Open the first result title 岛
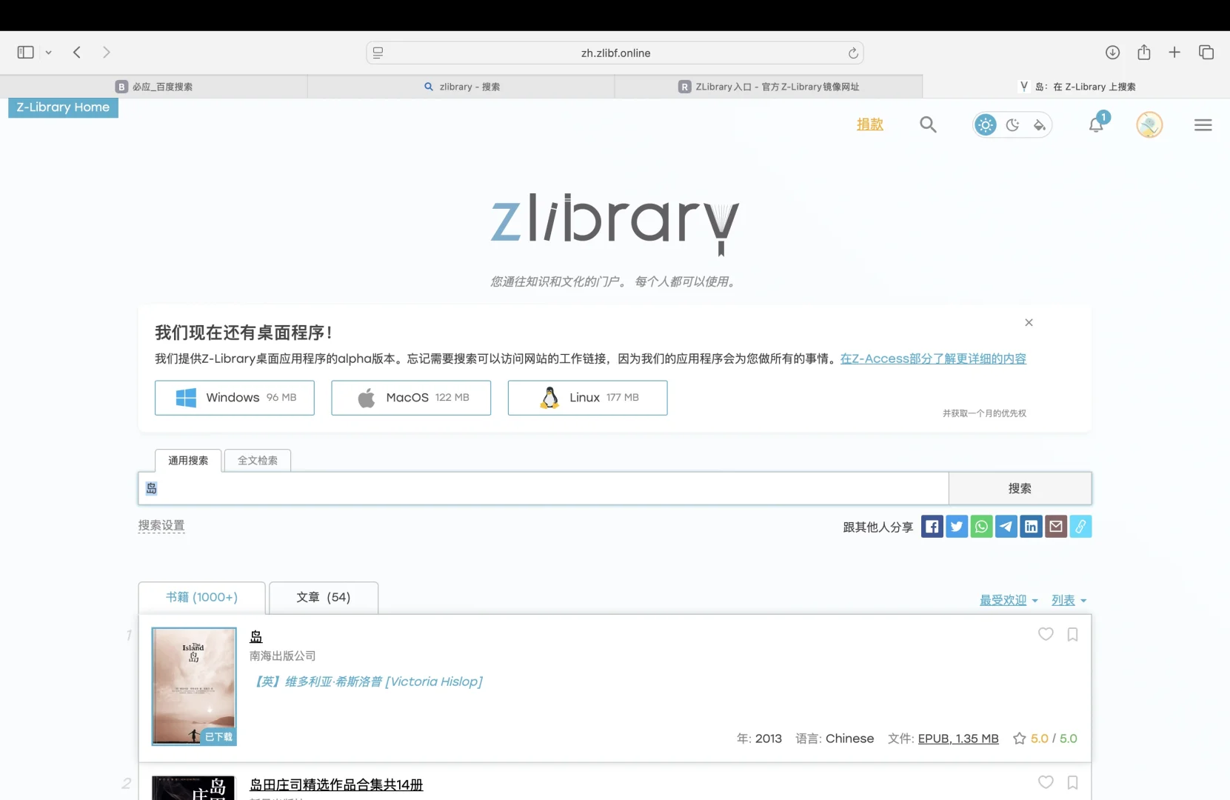 256,636
